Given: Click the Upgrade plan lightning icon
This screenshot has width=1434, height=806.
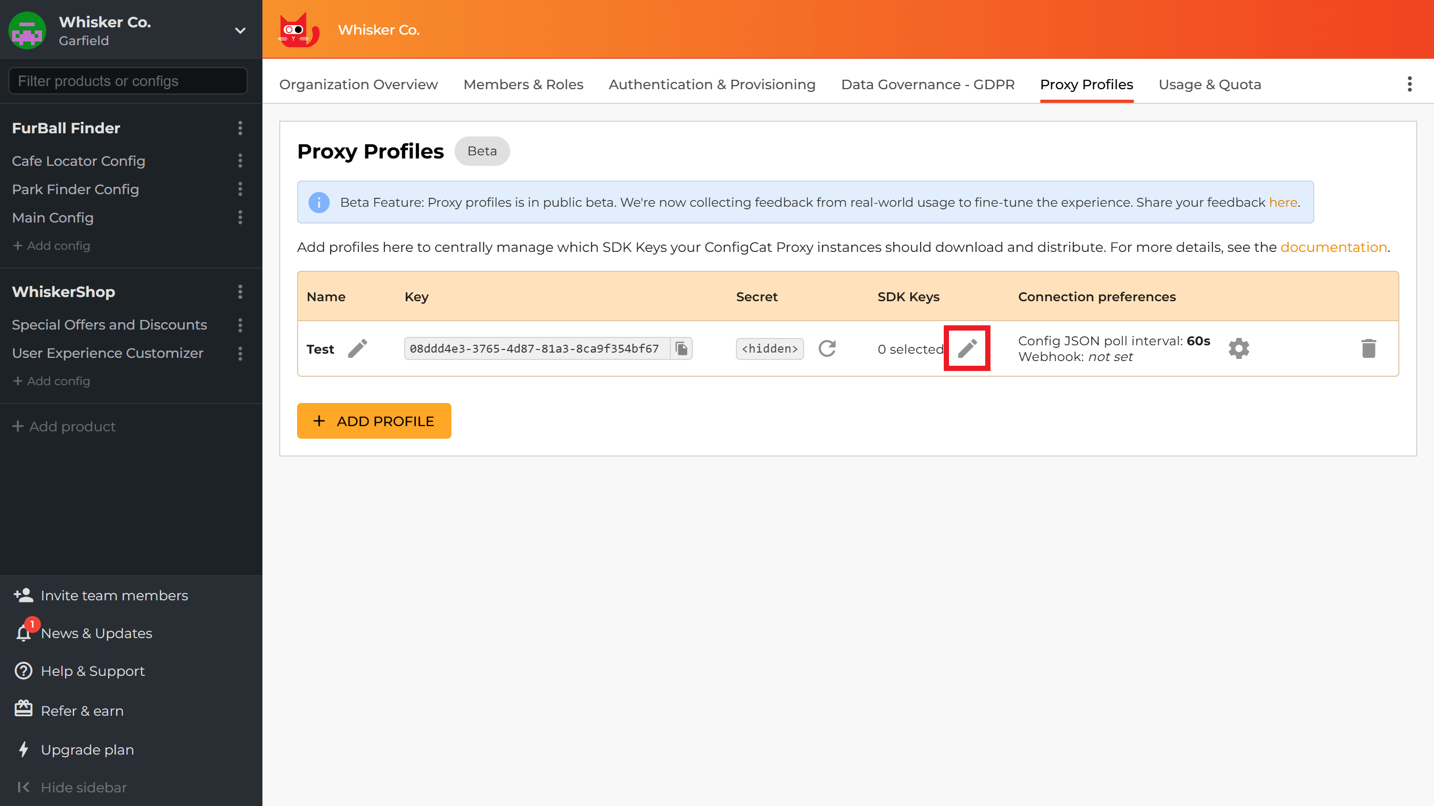Looking at the screenshot, I should click(22, 749).
